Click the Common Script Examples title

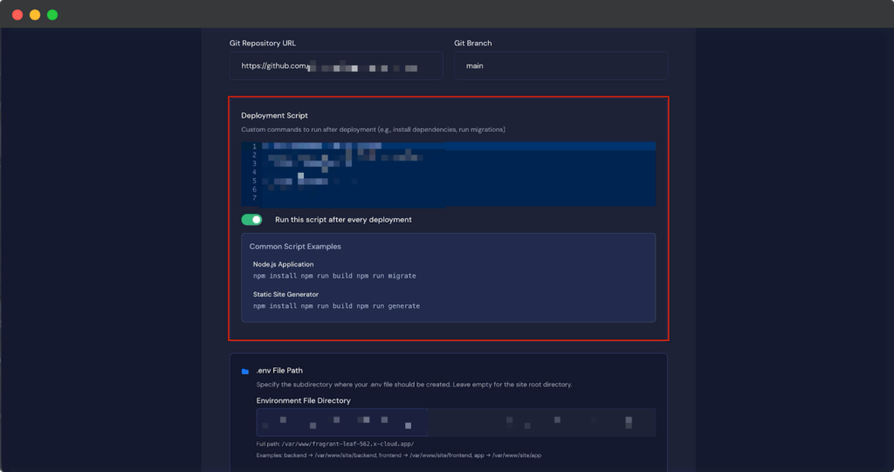pos(295,247)
